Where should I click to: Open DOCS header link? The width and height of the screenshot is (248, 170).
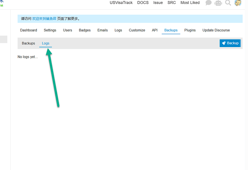(143, 3)
